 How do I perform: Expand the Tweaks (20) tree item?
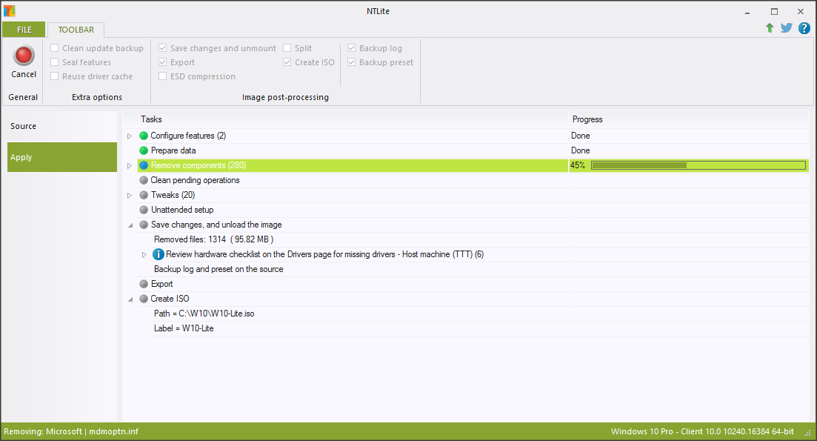coord(130,196)
